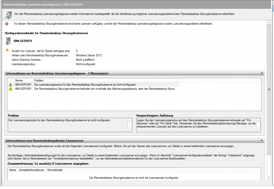
Task: Click 'nicht mit Lizenzservern konfiguriert' message in list
Action: (x=134, y=178)
